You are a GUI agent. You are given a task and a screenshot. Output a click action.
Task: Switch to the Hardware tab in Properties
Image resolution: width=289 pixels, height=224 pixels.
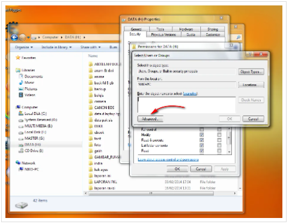[186, 29]
